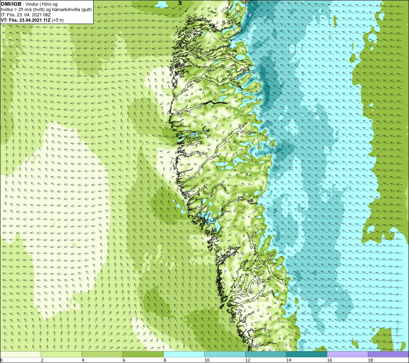Click the scale label "10"
The width and height of the screenshot is (409, 363).
point(207,360)
